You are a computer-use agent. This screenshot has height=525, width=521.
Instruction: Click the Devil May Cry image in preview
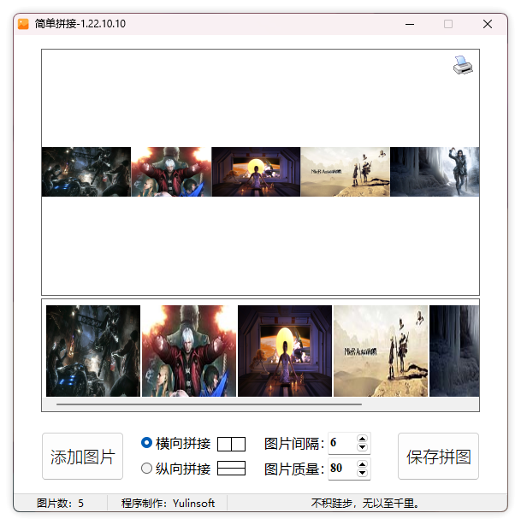(171, 172)
